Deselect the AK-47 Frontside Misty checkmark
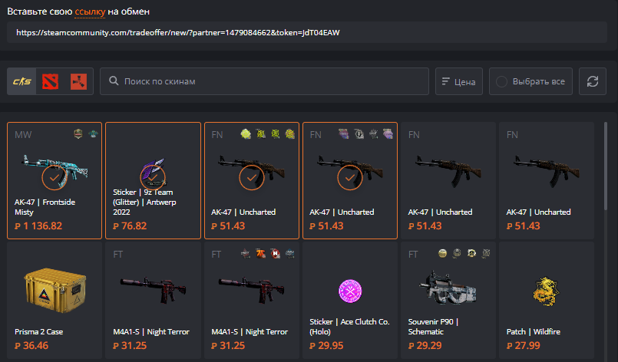The width and height of the screenshot is (618, 362). tap(55, 177)
